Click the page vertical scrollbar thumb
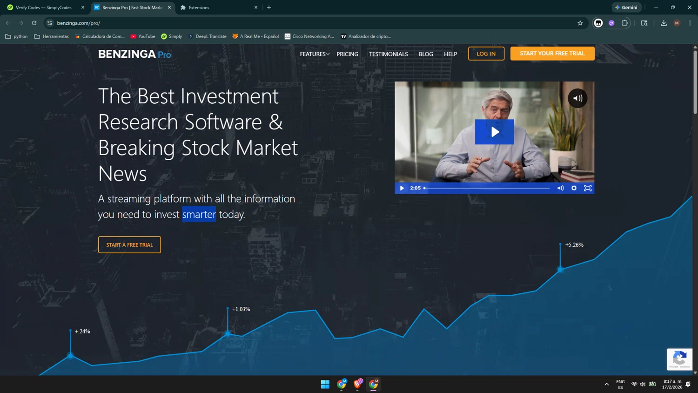Screen dimensions: 698x393 point(695,81)
